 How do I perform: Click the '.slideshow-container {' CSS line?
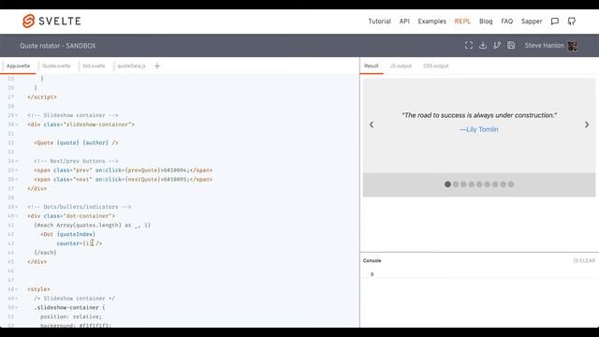(69, 308)
